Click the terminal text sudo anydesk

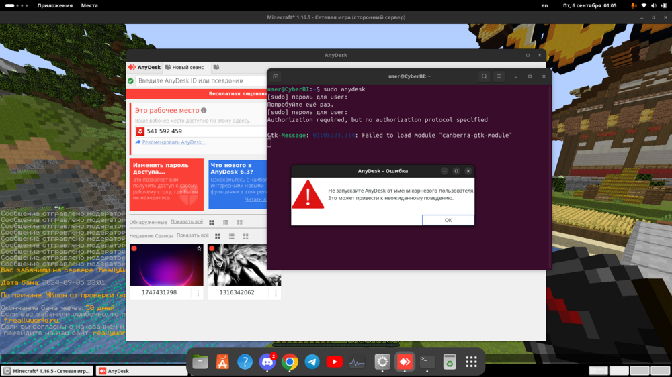click(344, 89)
